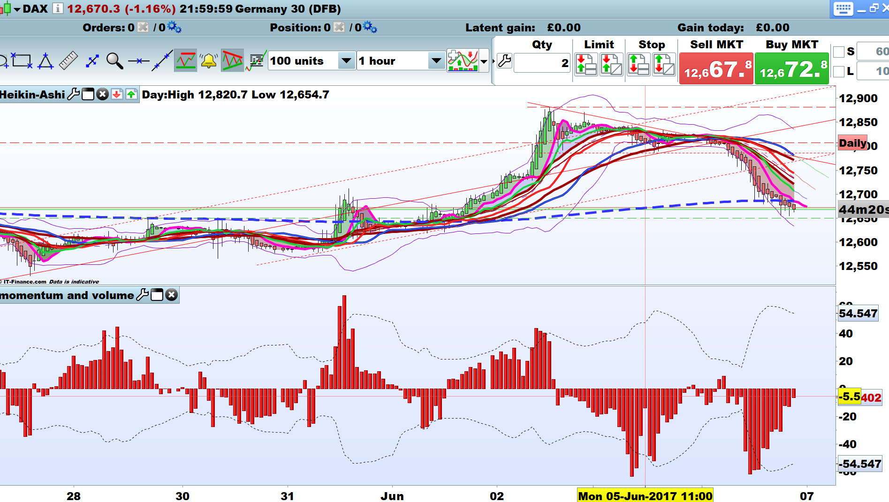
Task: Move Heikin-Ashi panel down with red arrow
Action: point(117,94)
